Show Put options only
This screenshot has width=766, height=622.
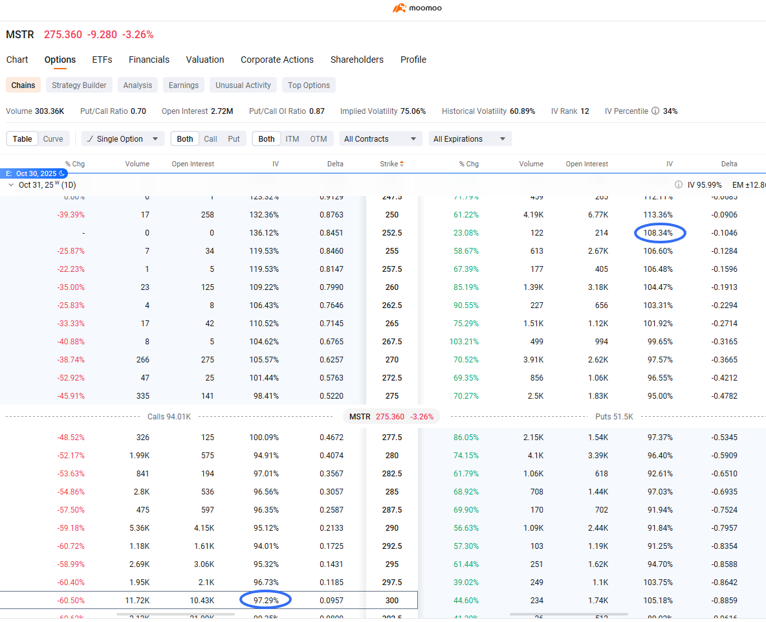234,139
